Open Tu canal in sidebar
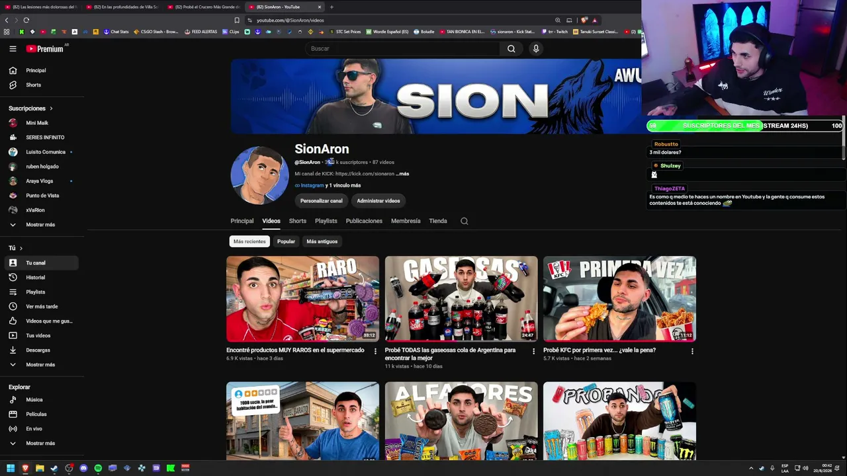Viewport: 847px width, 476px height. [42, 263]
